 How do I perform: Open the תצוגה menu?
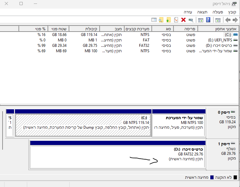coord(202,12)
